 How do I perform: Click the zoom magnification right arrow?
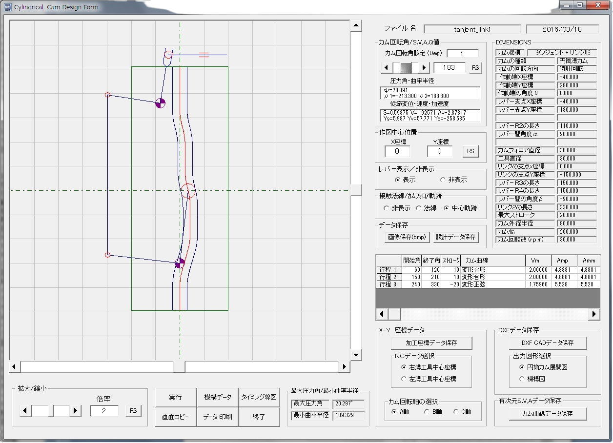click(75, 411)
